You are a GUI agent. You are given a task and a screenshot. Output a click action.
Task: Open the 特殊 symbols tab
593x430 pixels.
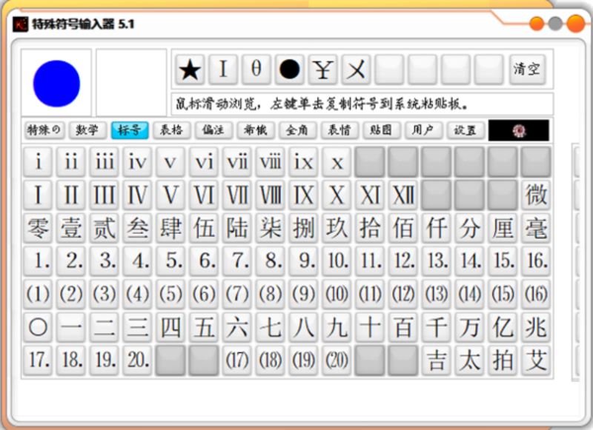point(44,130)
